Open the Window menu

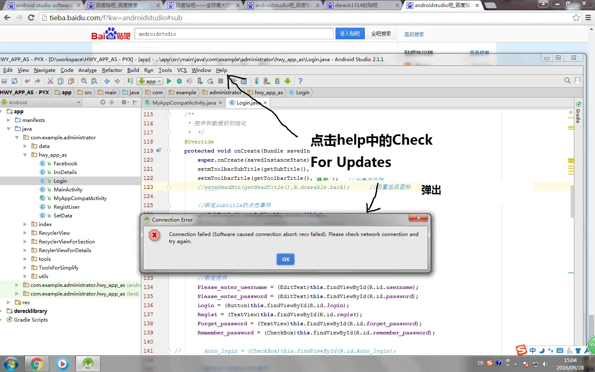[201, 70]
